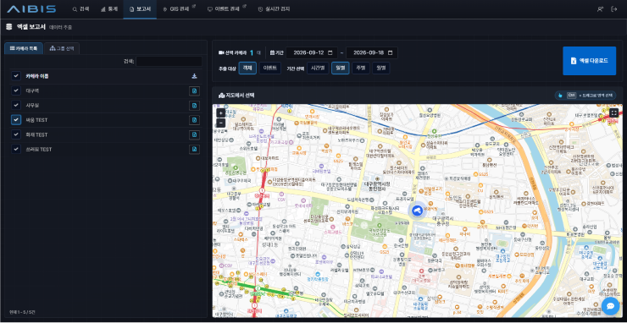Open GIS 관제 in new window
627x323 pixels.
point(179,8)
